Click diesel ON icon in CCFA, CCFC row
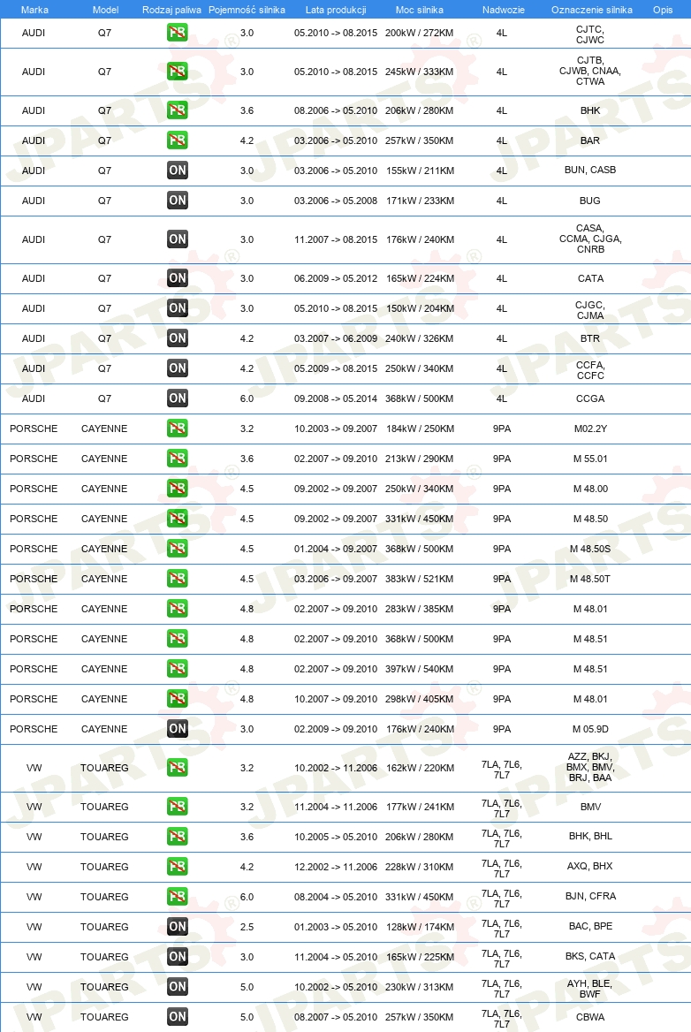Screen dimensions: 691x1032 tap(177, 368)
